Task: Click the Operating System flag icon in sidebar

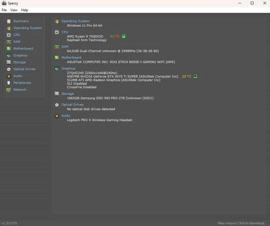Action: pos(9,28)
